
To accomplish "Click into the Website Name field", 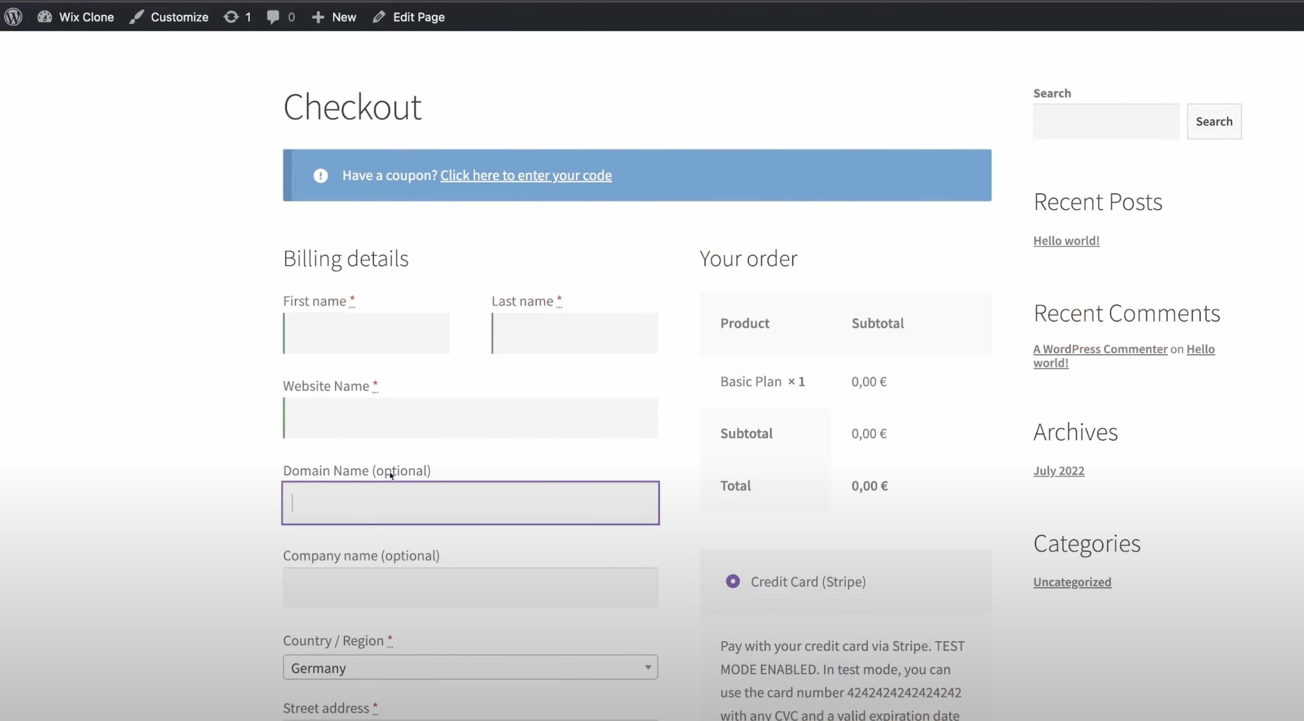I will (x=470, y=419).
